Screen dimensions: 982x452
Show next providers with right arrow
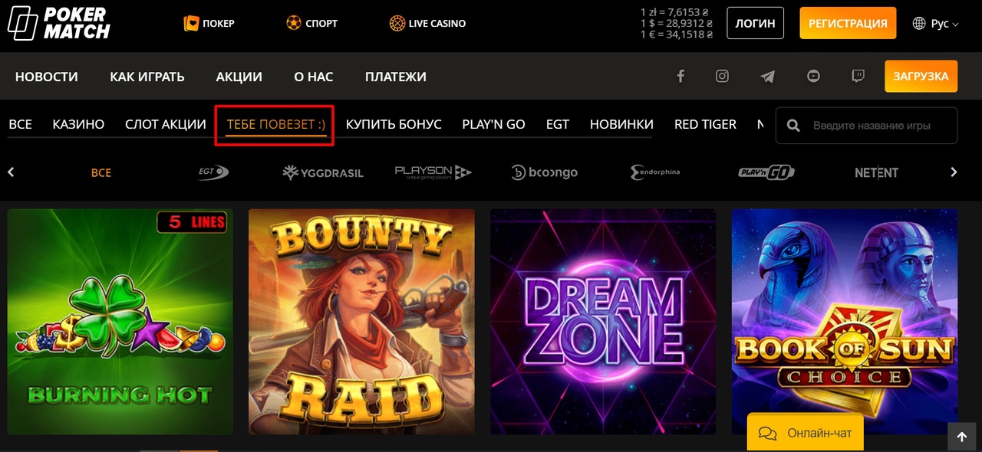(954, 172)
